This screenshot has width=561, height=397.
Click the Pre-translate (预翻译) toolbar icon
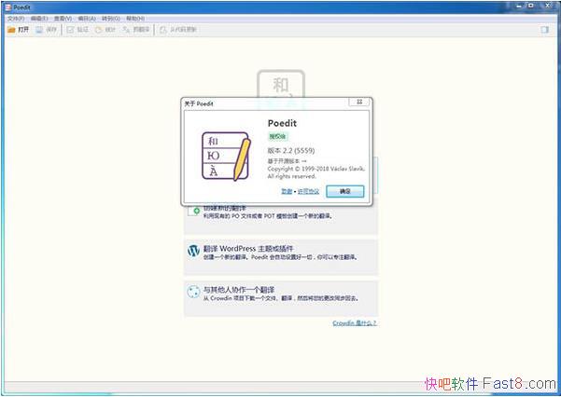[127, 30]
